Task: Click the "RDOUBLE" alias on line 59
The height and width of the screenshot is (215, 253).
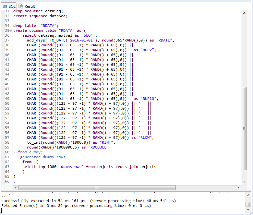Action: [x=98, y=147]
